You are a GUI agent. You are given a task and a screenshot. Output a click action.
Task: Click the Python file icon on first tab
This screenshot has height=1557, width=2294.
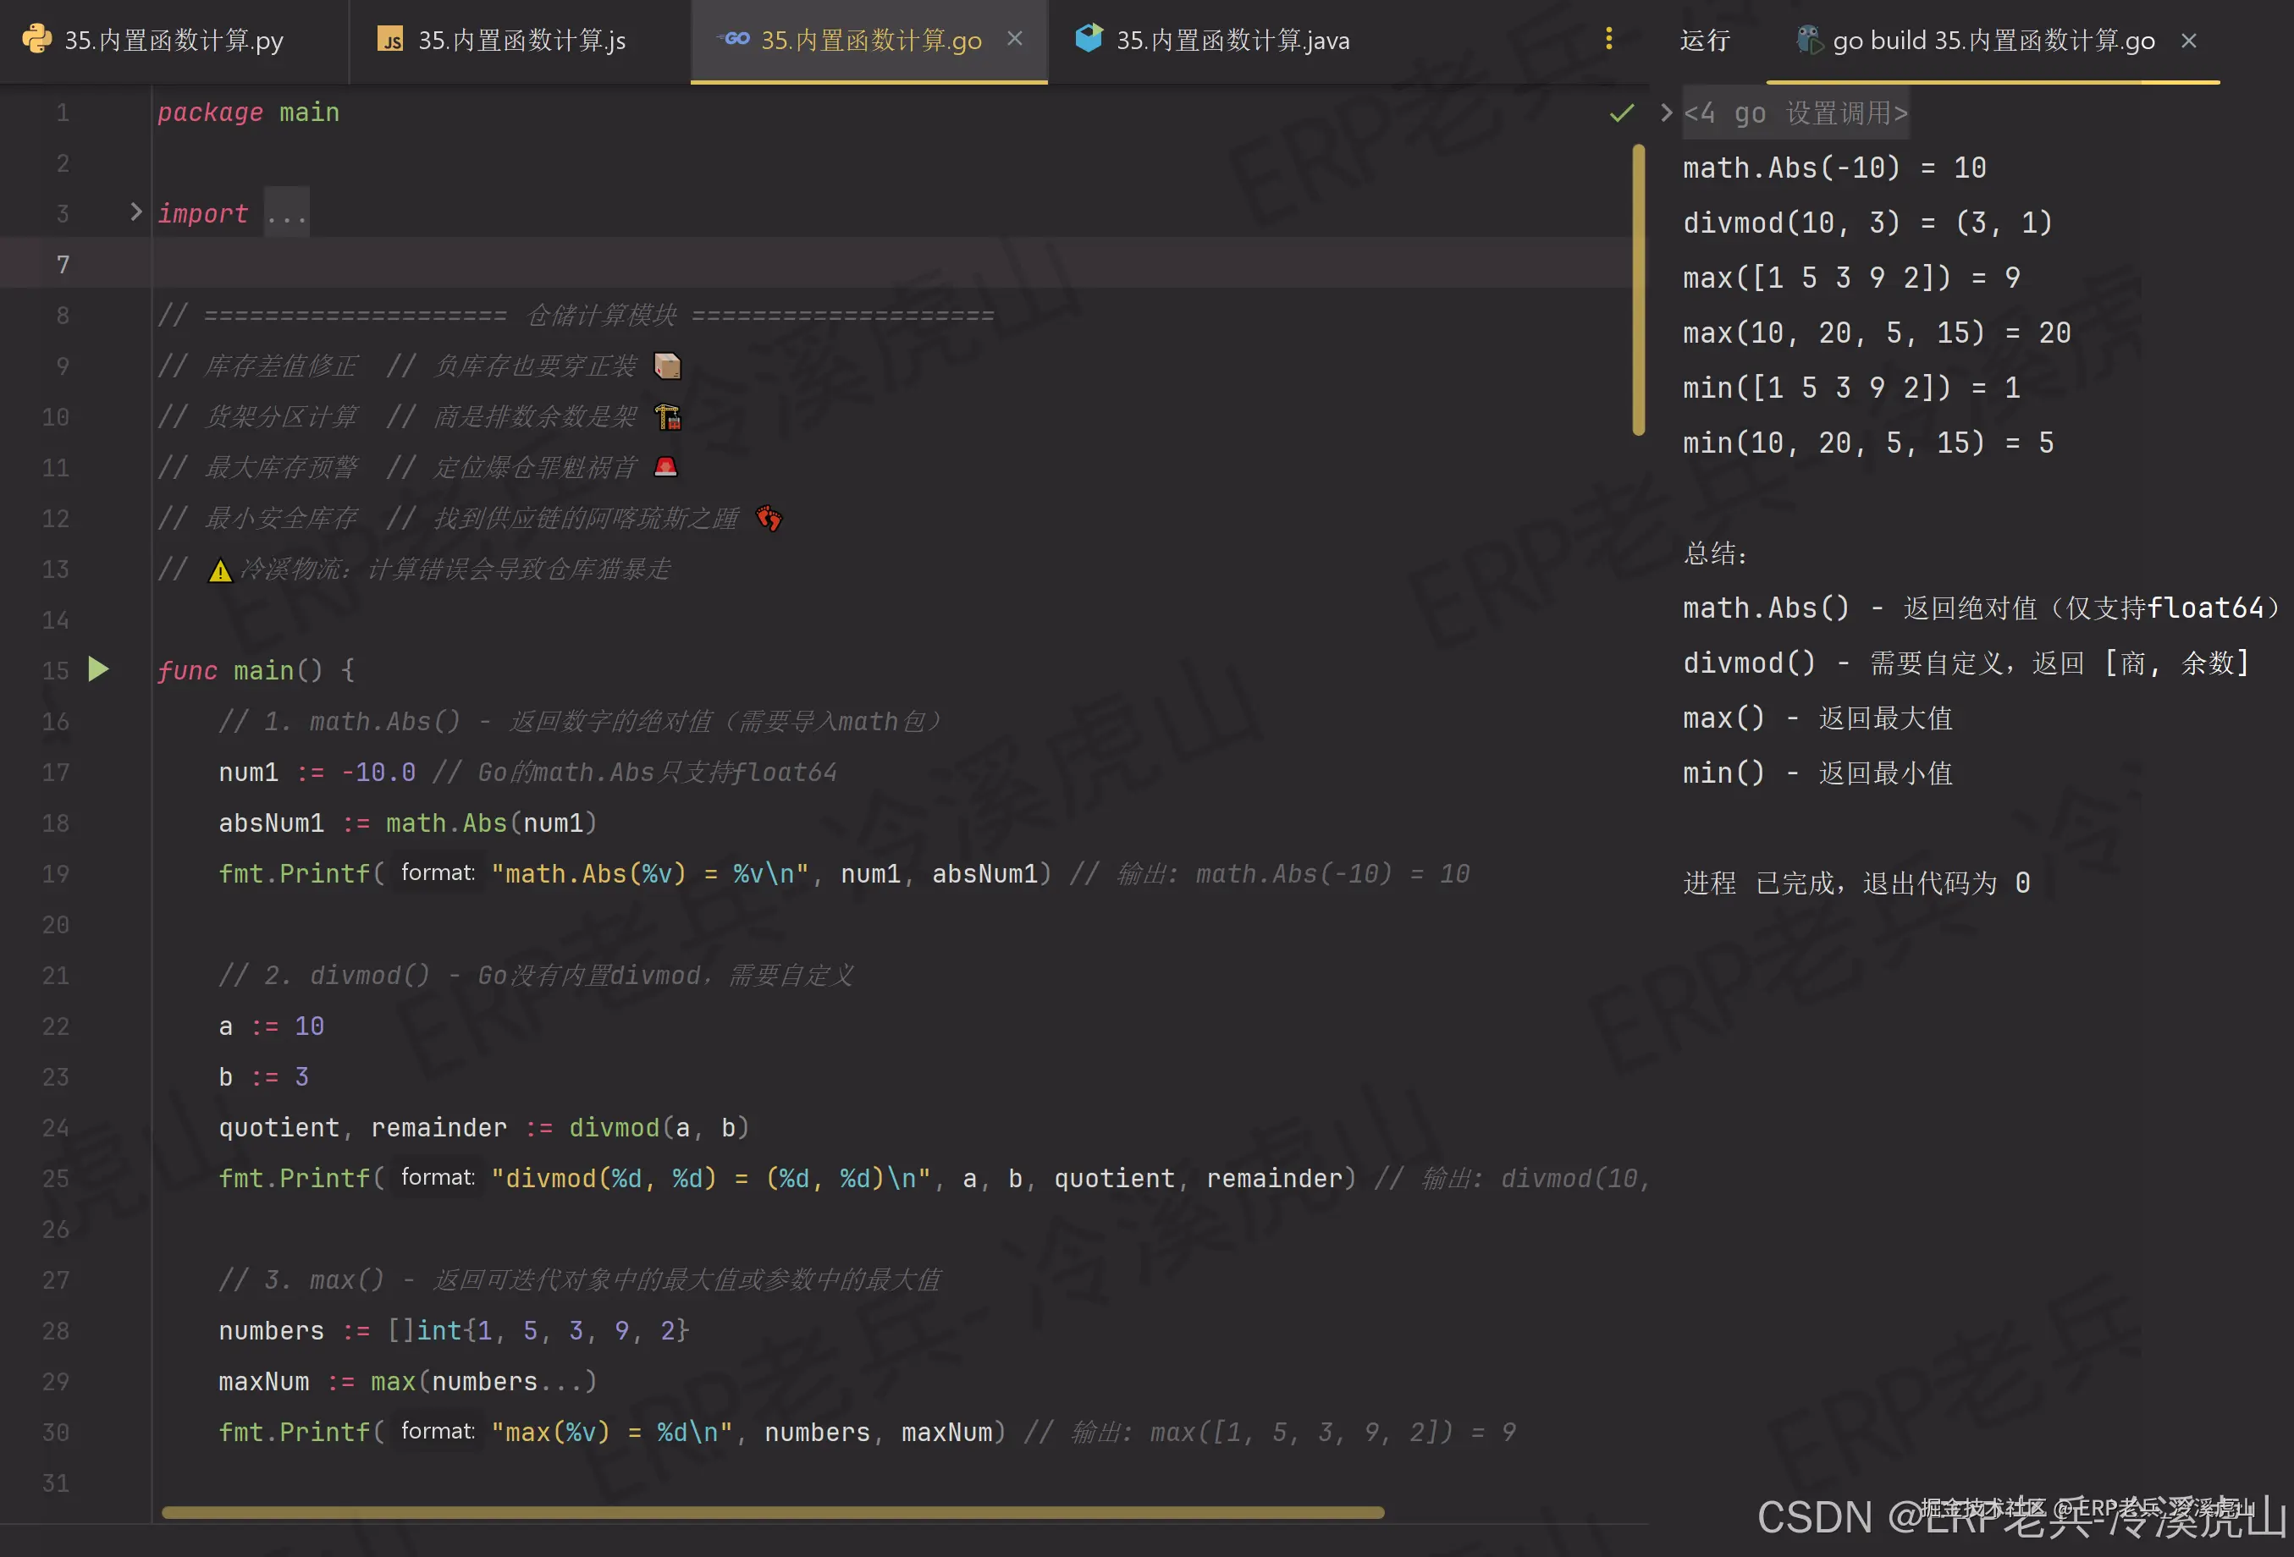pos(36,40)
